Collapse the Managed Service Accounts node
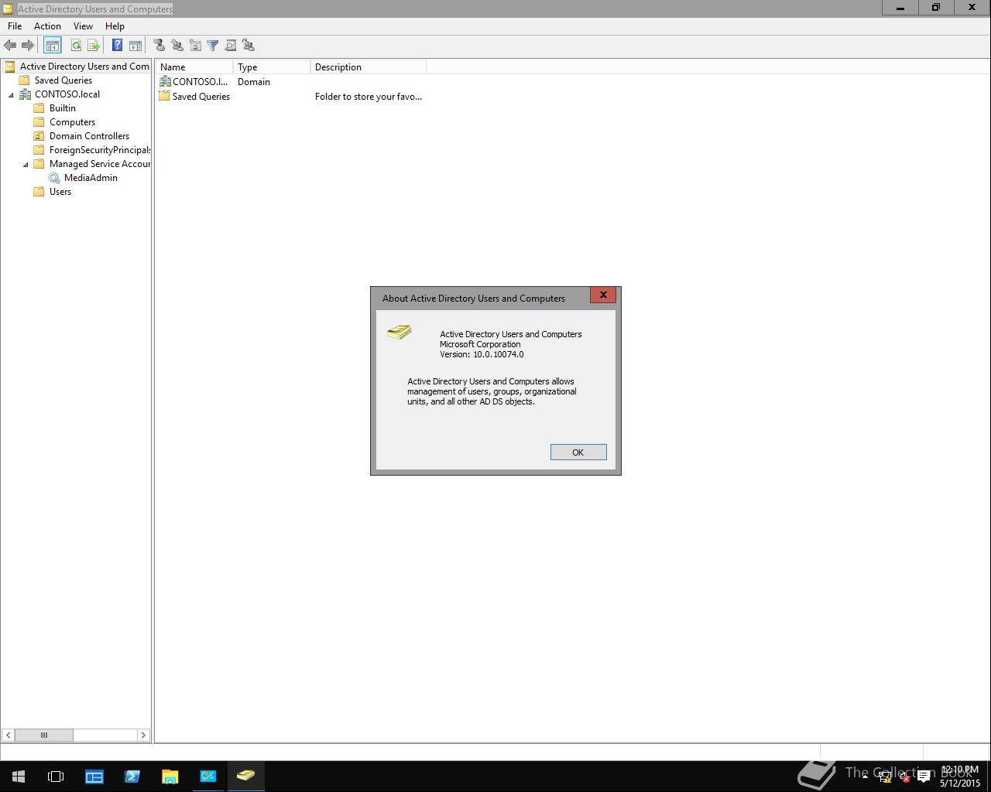Viewport: 991px width, 792px height. pyautogui.click(x=24, y=163)
